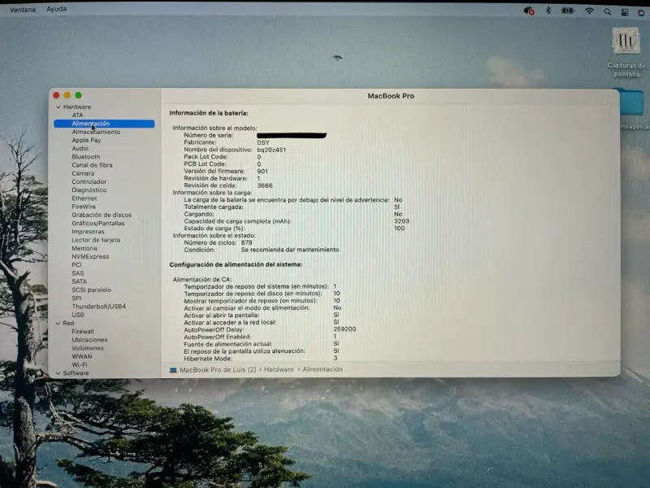
Task: Open Spotlight search magnifier icon
Action: tap(607, 12)
